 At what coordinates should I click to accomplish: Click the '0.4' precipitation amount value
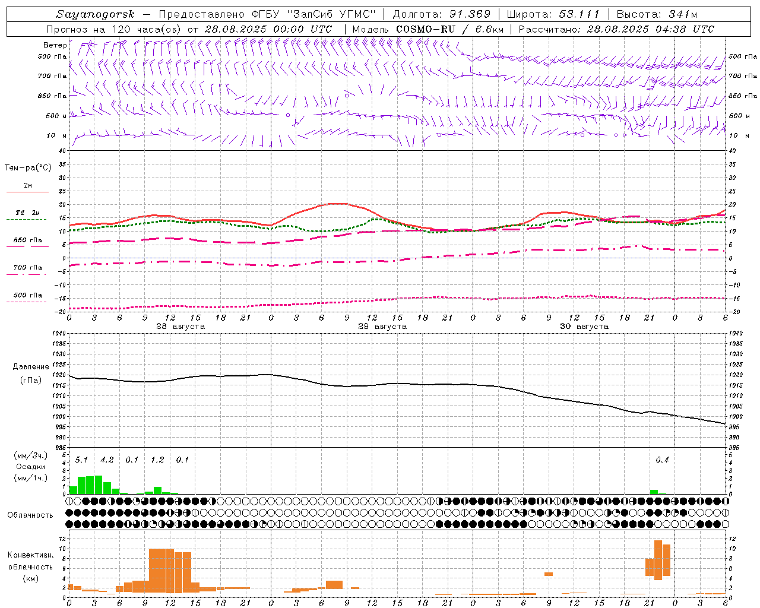click(662, 460)
